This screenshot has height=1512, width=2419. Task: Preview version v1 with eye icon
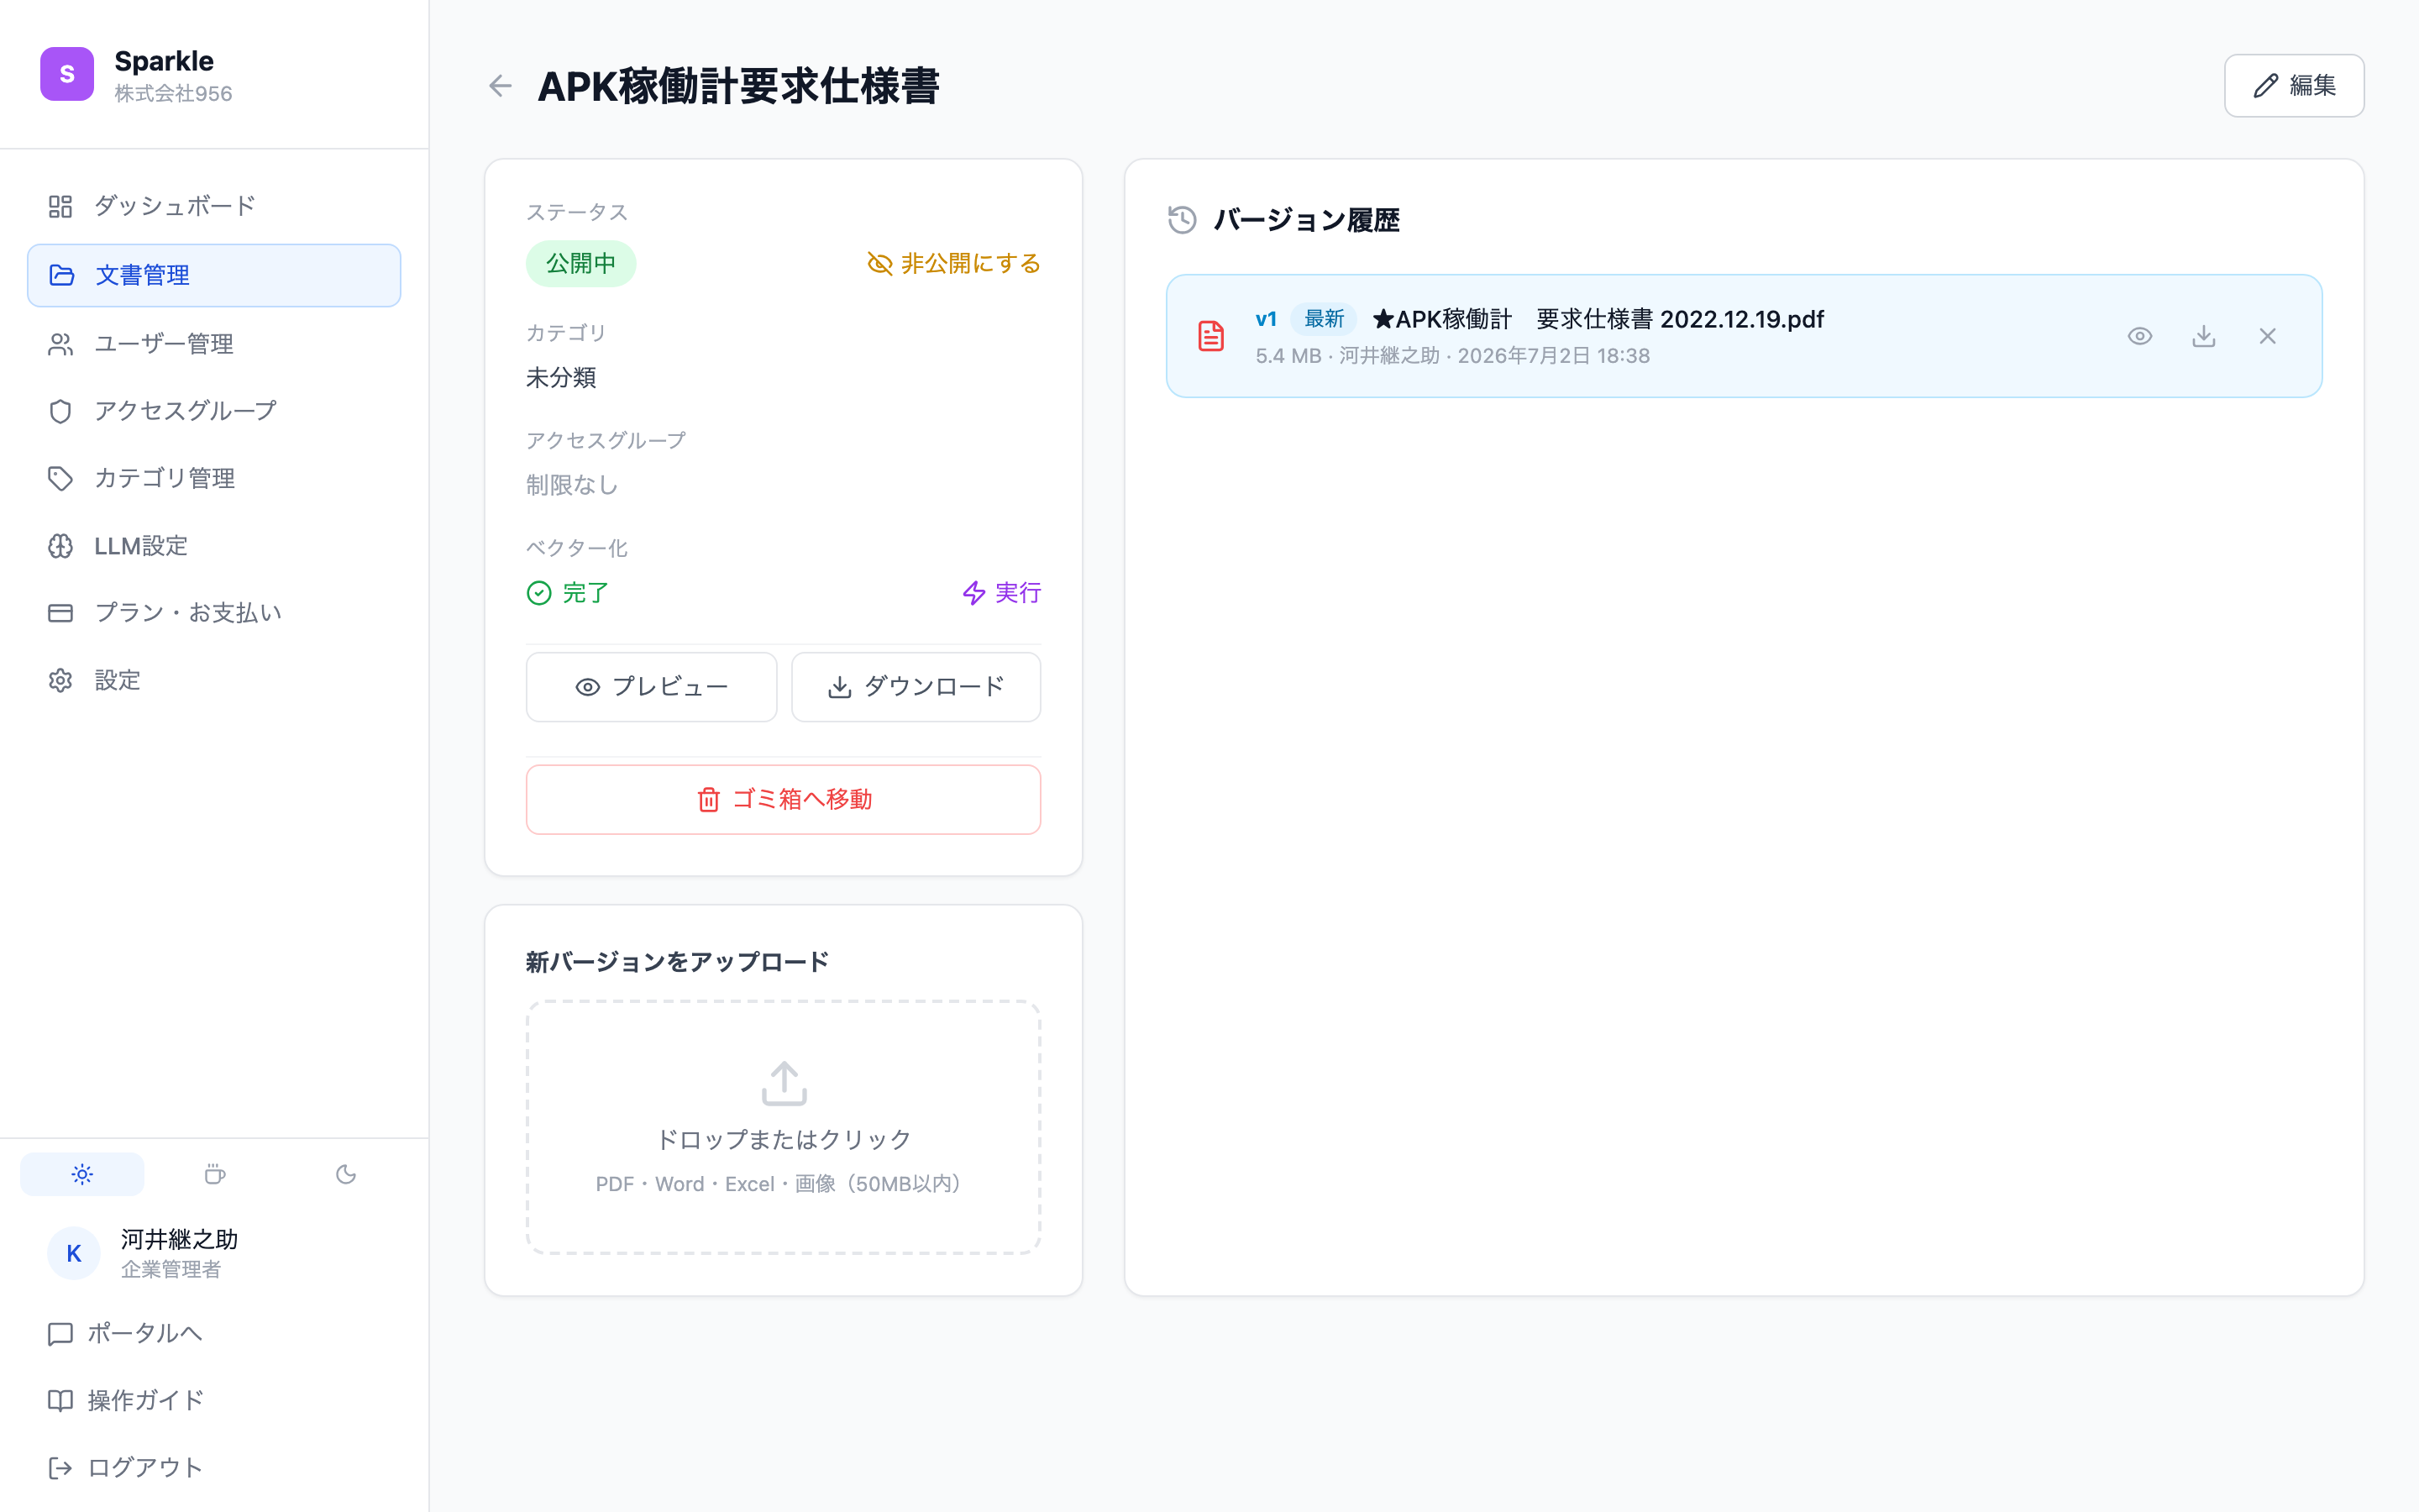click(2140, 336)
